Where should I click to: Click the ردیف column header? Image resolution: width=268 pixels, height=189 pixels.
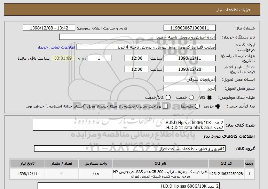[x=249, y=163]
